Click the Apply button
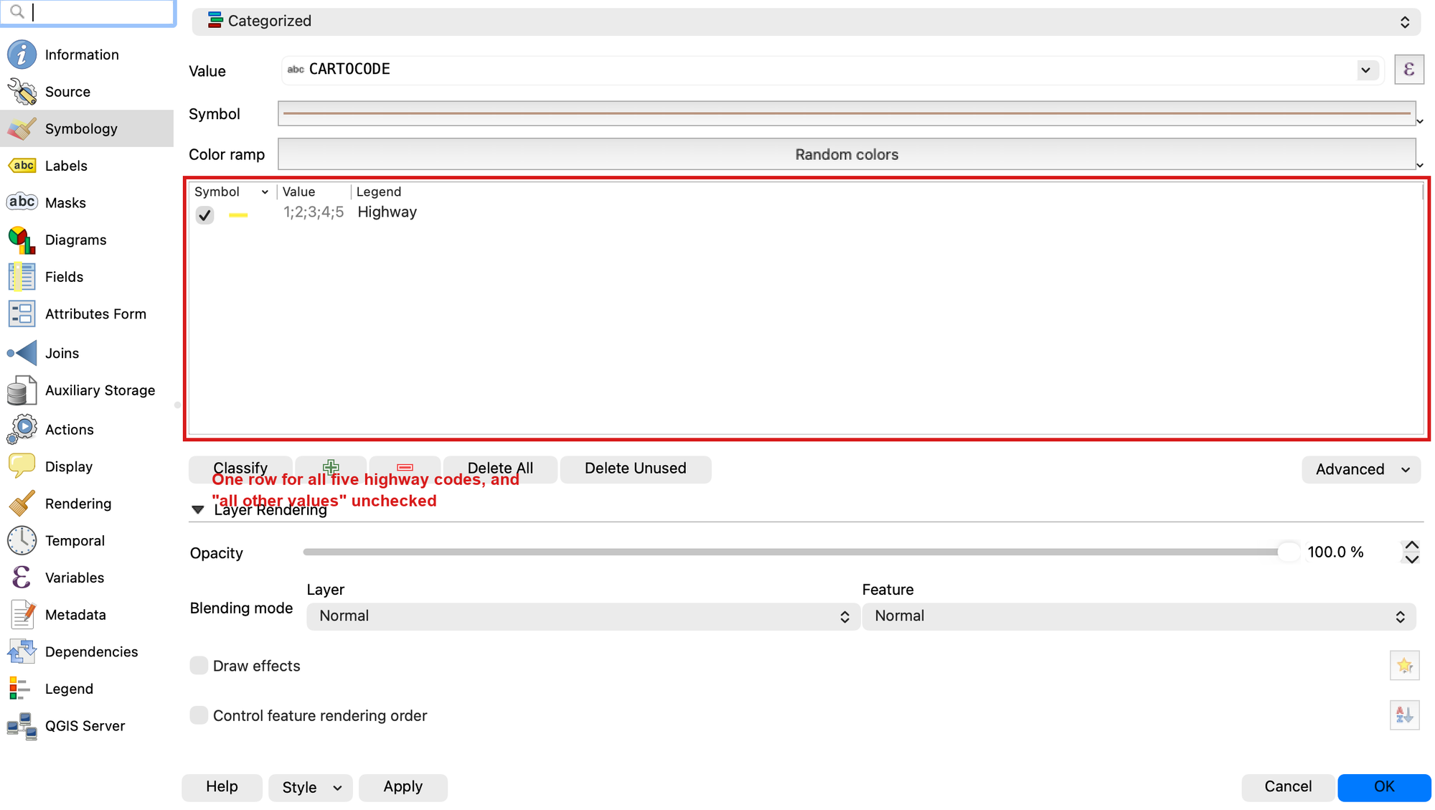 point(403,787)
